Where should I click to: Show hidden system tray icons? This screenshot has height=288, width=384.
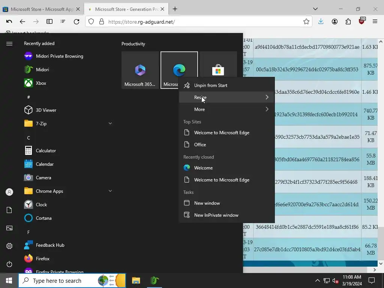[317, 280]
